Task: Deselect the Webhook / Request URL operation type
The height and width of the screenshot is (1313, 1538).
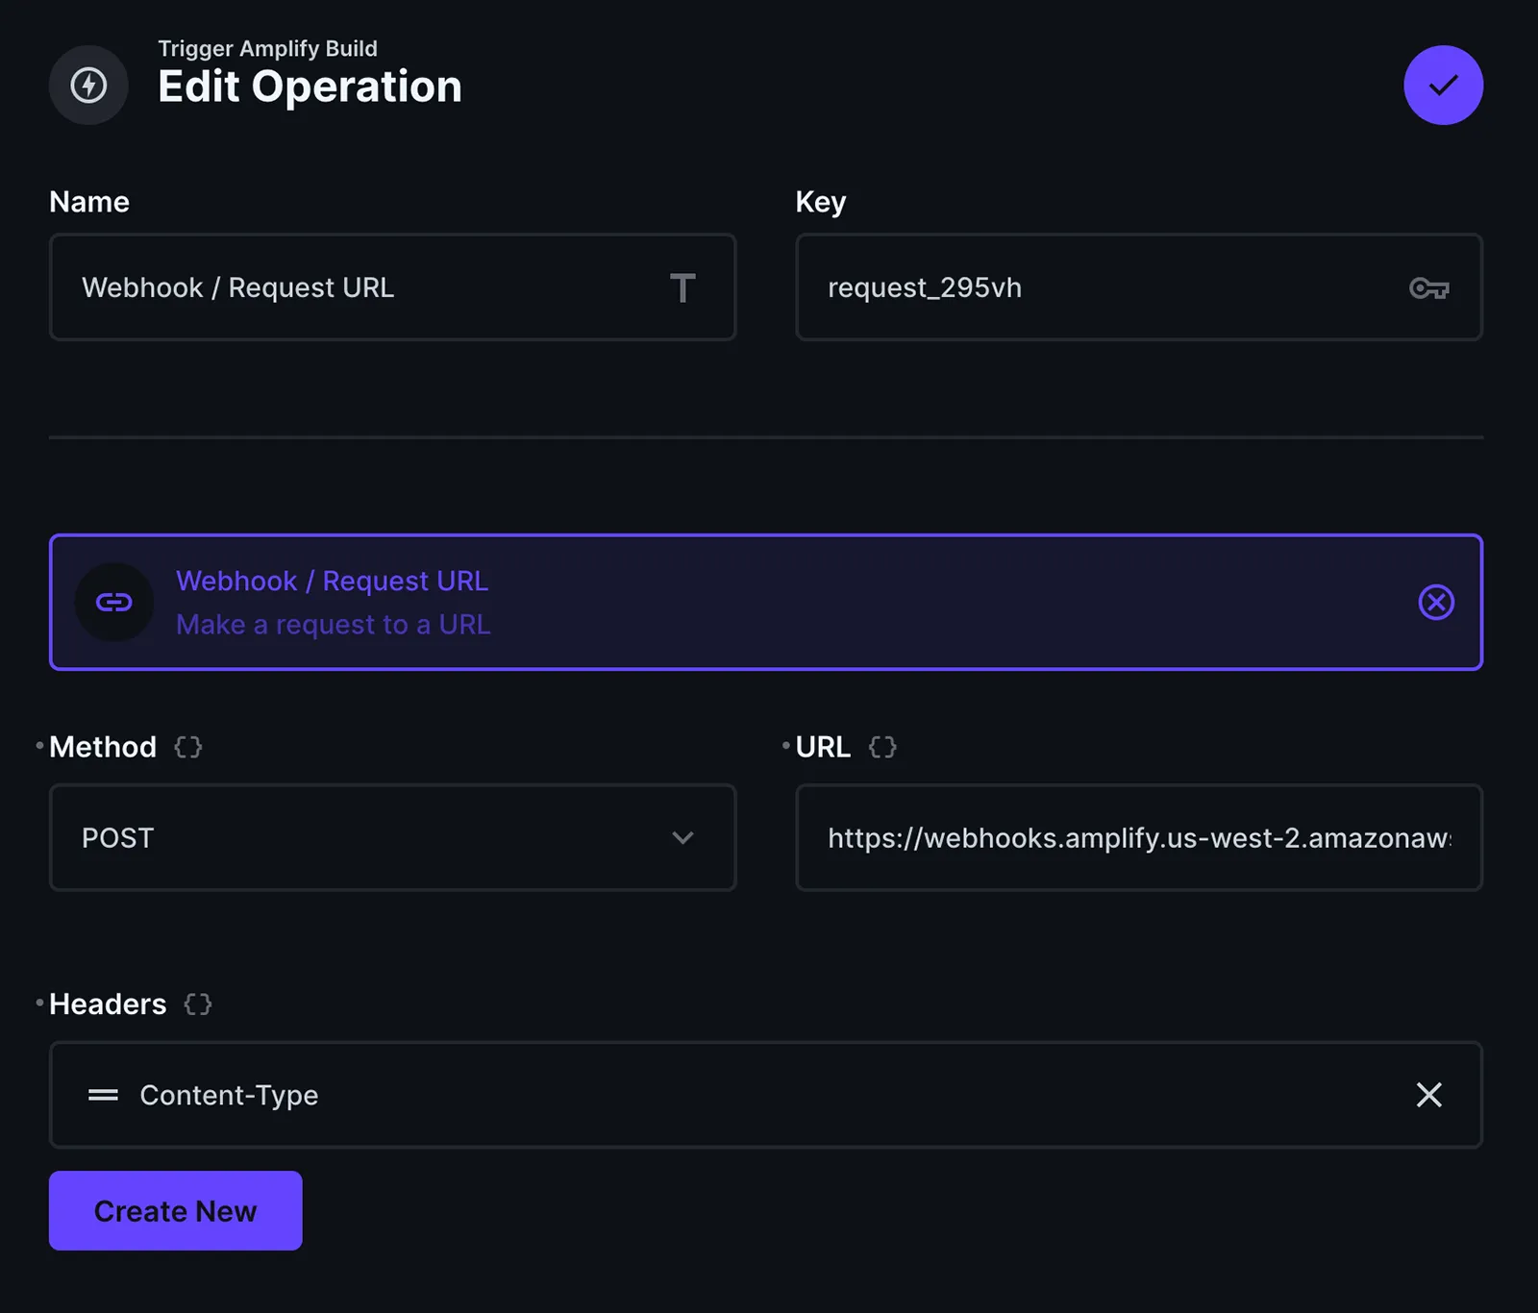Action: [1436, 602]
